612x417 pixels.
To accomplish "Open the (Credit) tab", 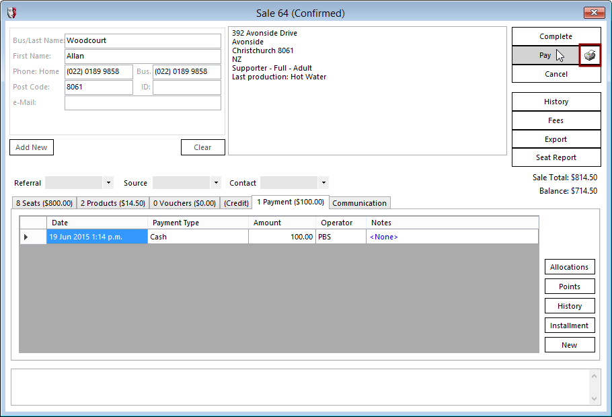I will 236,203.
